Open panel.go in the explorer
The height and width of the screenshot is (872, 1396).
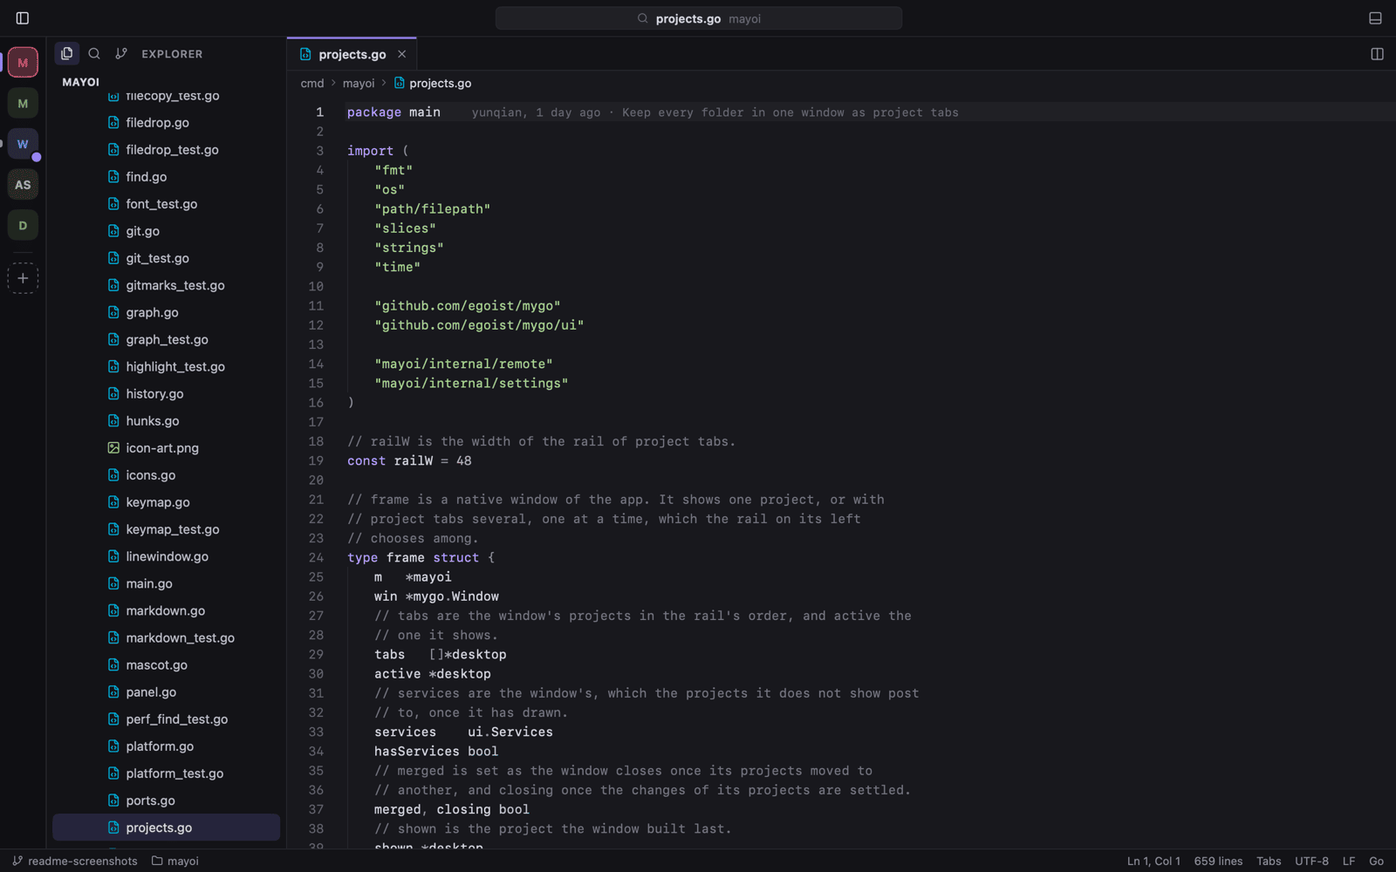point(166,692)
